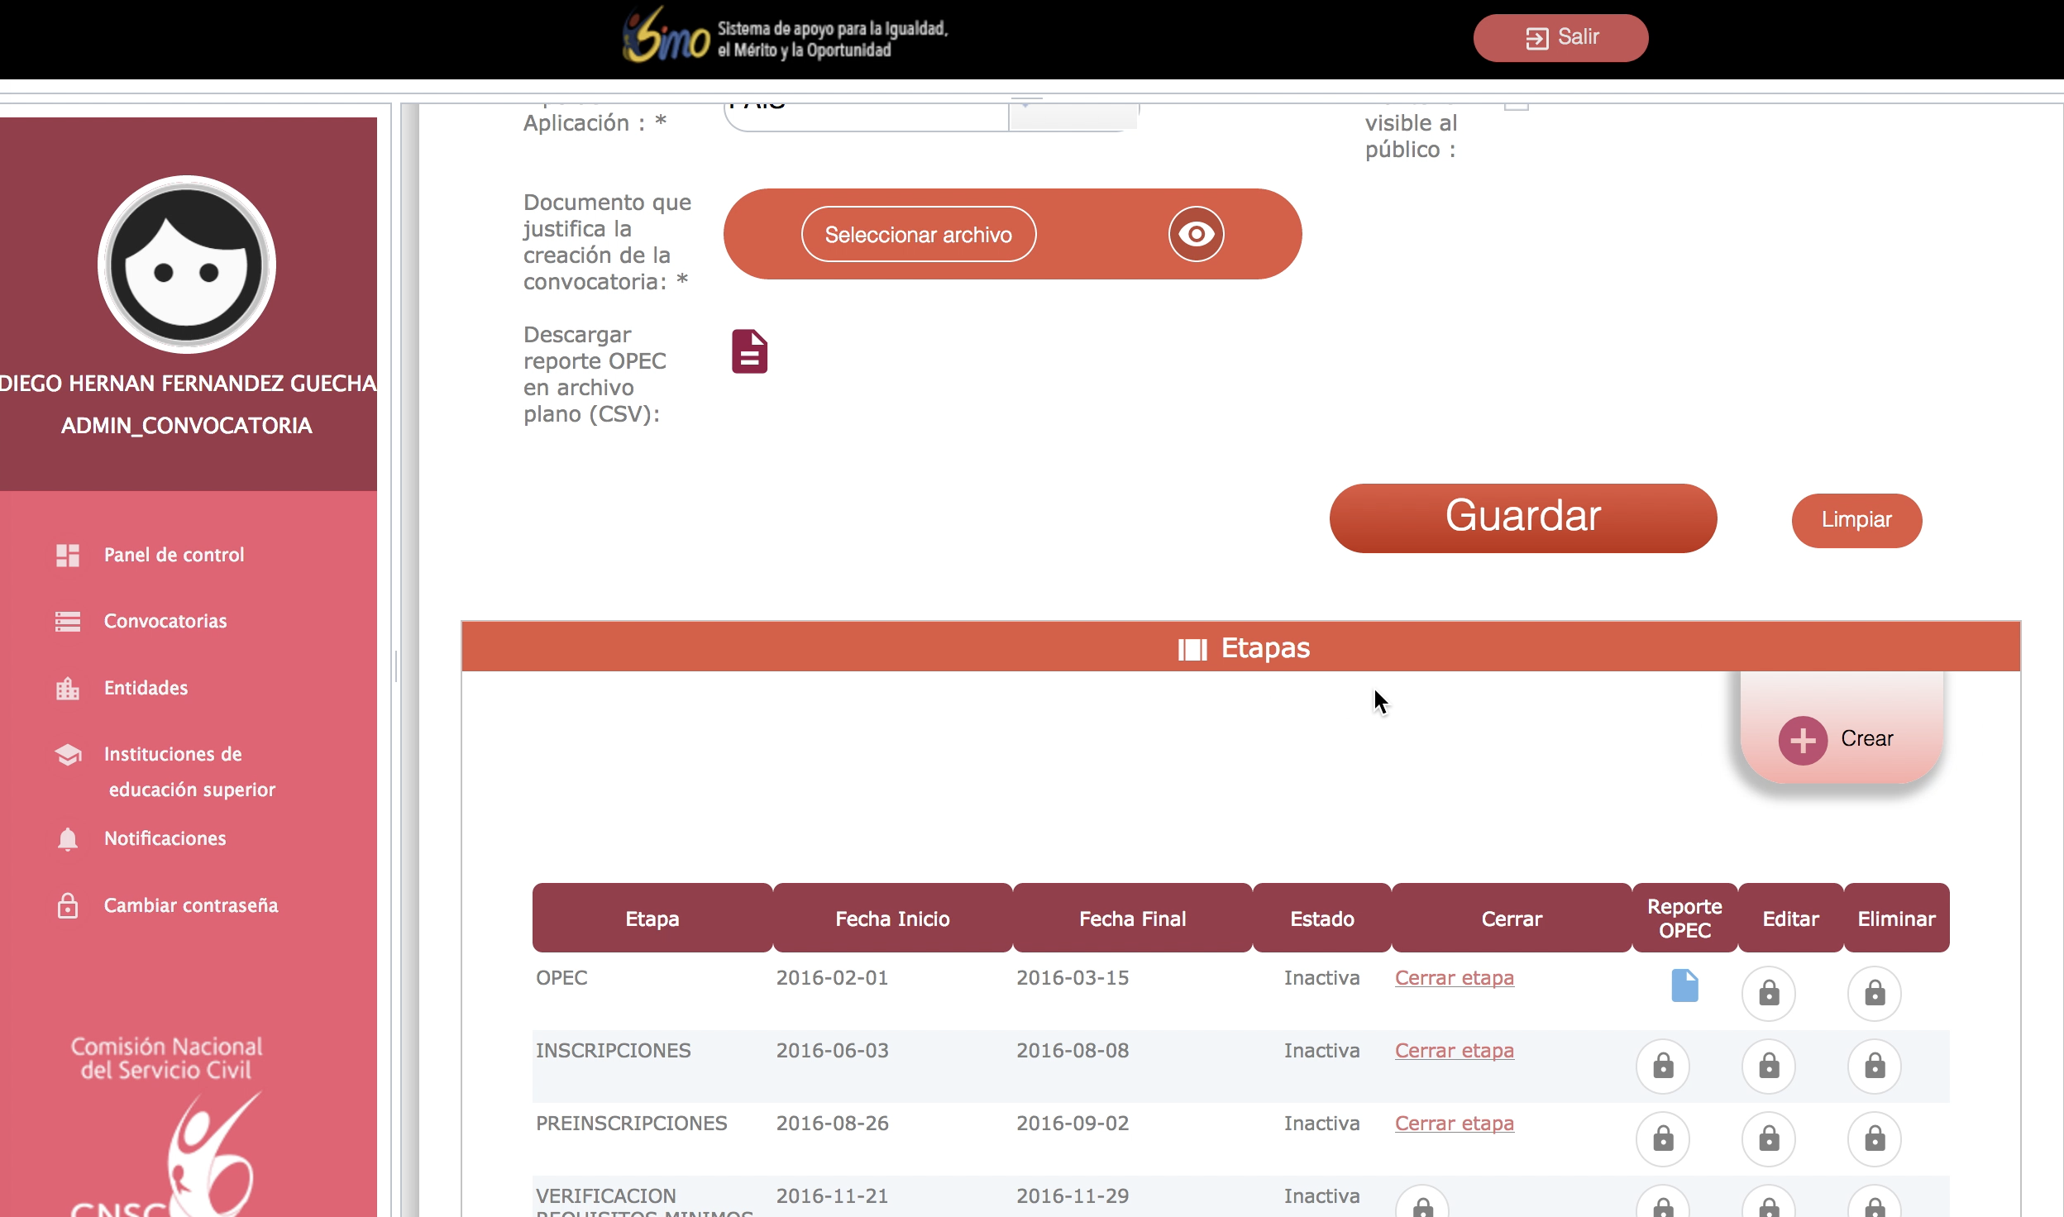Open Notificaciones from the sidebar
2064x1217 pixels.
pyautogui.click(x=165, y=838)
